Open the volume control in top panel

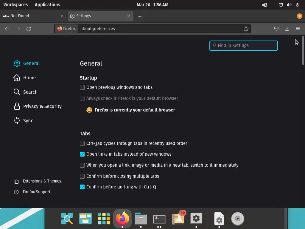[x=289, y=5]
